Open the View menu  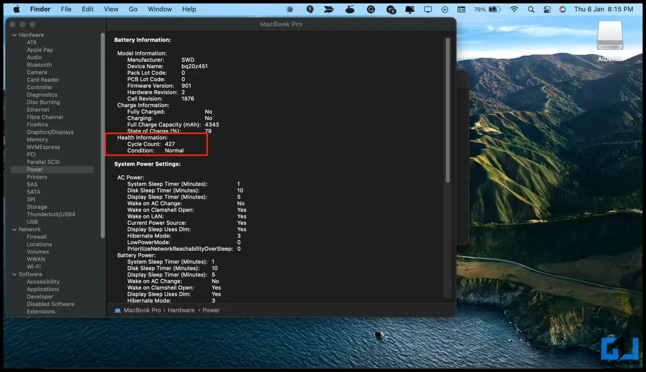click(111, 9)
